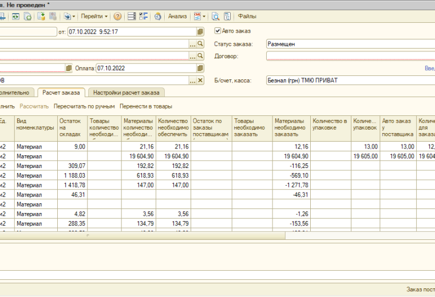Expand the Перейти dropdown menu
This screenshot has width=435, height=297.
94,17
